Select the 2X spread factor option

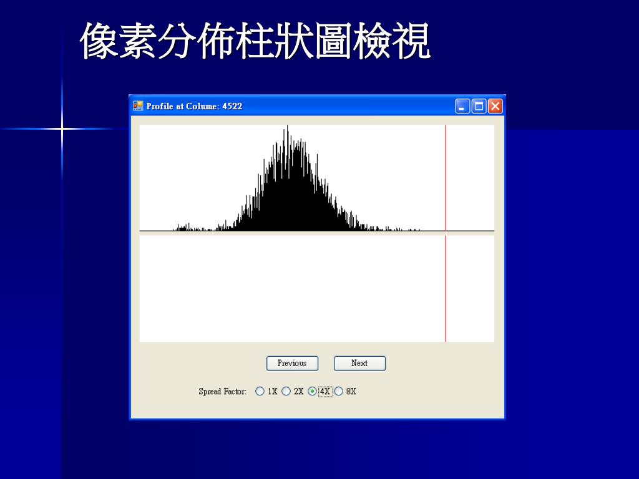pos(286,391)
